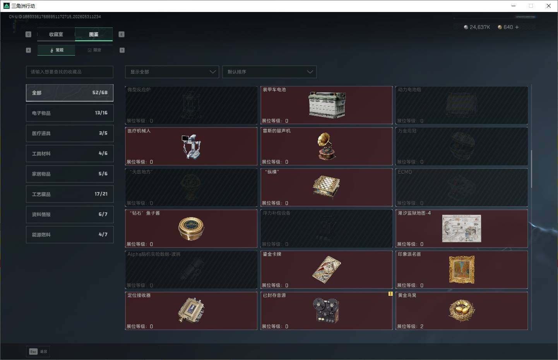Select the 定位接收器 receiver item
Viewport: 558px width, 360px height.
(191, 311)
